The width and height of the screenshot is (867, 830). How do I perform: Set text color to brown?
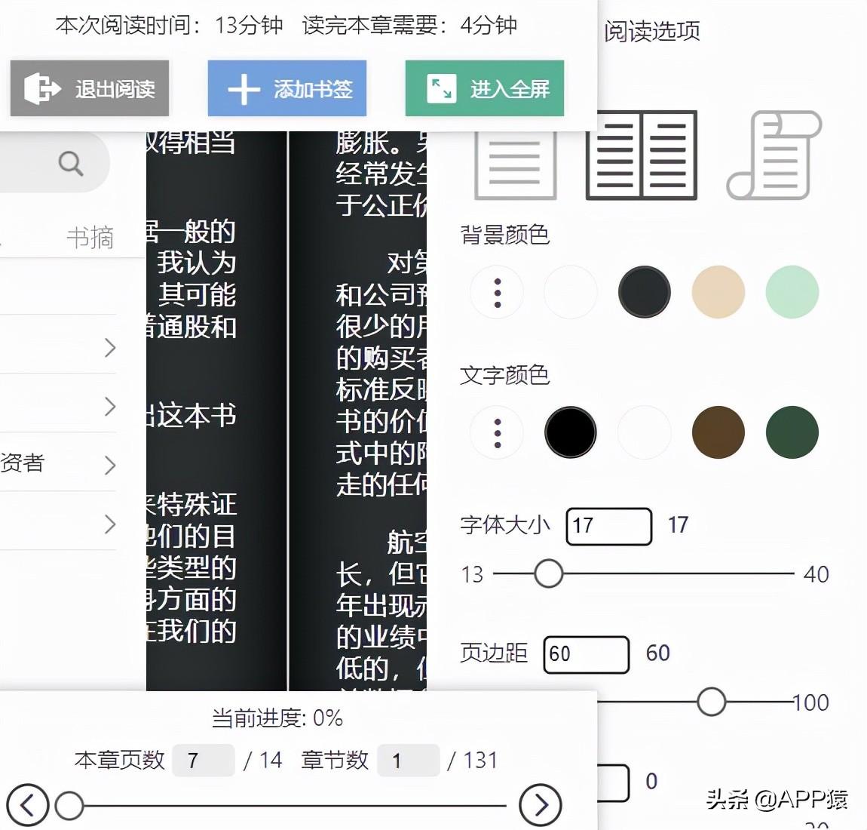pyautogui.click(x=718, y=432)
